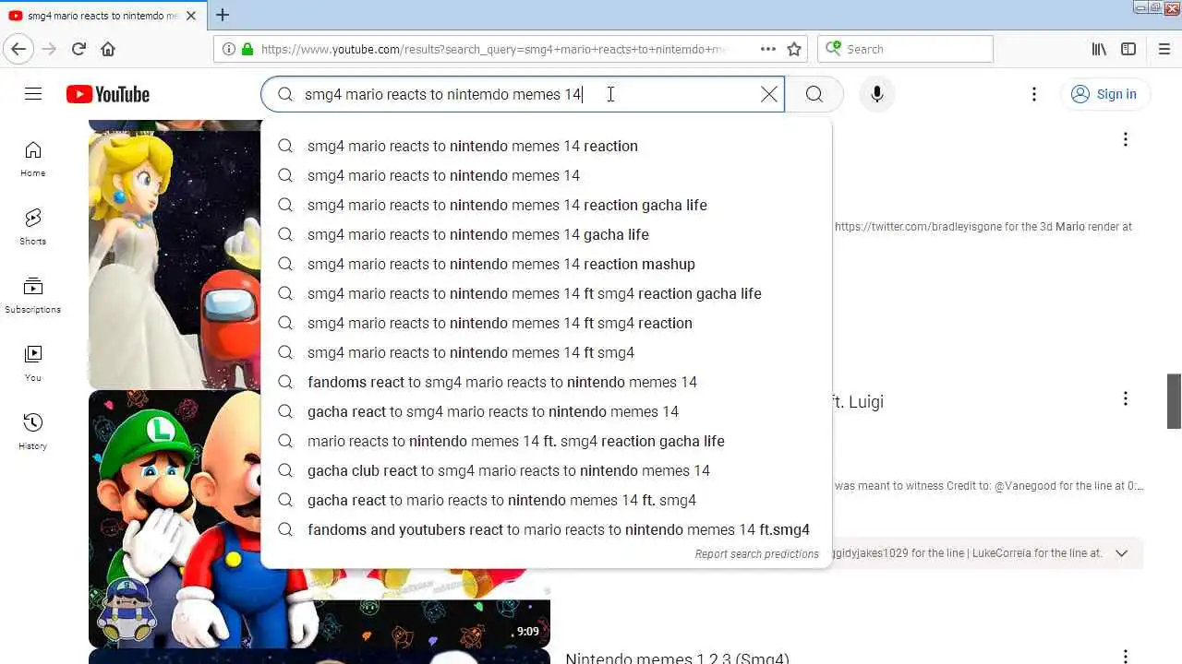Choose 'fandoms react to smg4 mario' suggestion
This screenshot has width=1182, height=664.
tap(547, 382)
